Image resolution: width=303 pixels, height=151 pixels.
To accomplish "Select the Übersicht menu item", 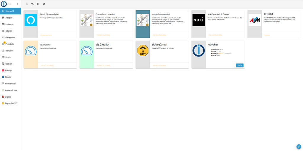I will tap(11, 11).
